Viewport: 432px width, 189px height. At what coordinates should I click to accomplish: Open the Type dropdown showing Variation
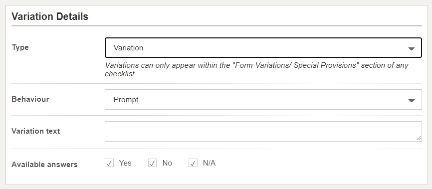coord(263,48)
